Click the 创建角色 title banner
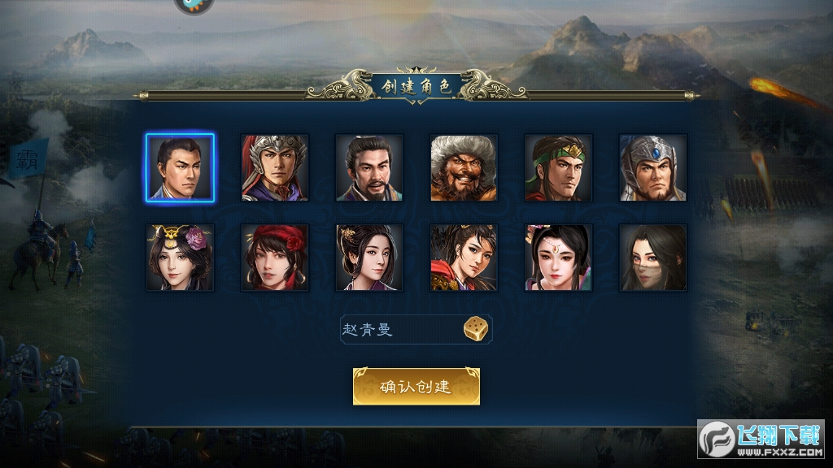The height and width of the screenshot is (468, 833). [416, 86]
